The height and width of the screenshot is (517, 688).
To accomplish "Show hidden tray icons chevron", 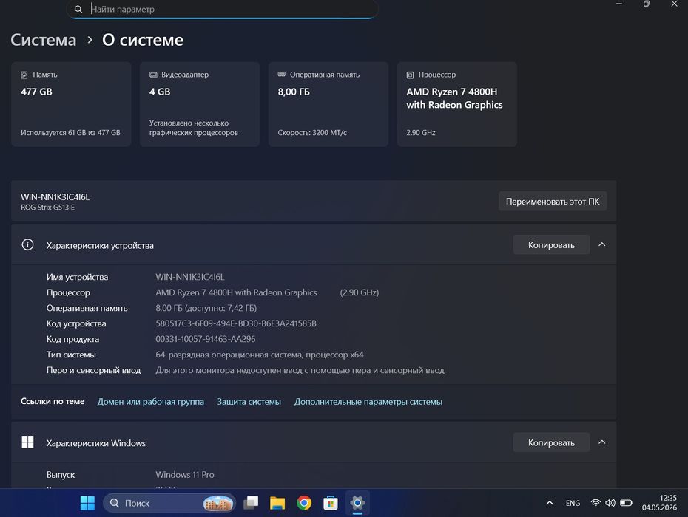I will point(550,503).
